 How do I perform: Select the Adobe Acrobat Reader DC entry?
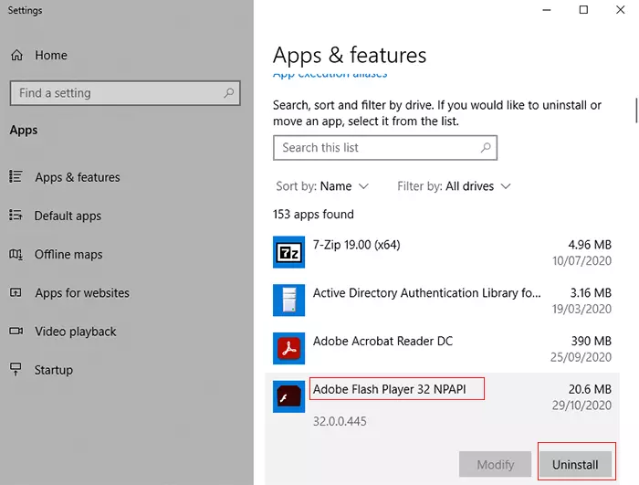point(442,348)
